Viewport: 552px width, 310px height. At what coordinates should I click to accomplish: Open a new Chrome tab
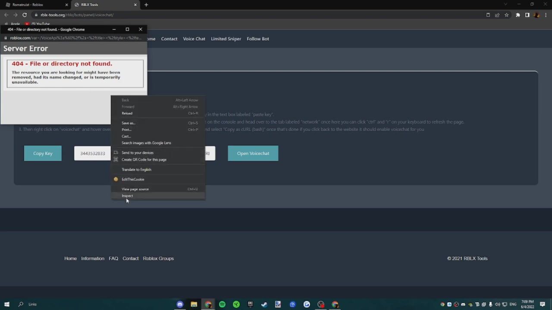click(146, 5)
